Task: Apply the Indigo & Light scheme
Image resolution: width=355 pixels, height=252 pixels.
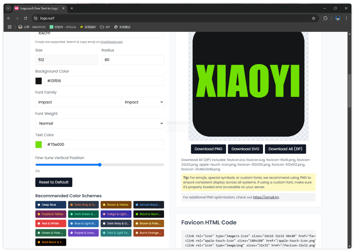Action: click(x=116, y=214)
